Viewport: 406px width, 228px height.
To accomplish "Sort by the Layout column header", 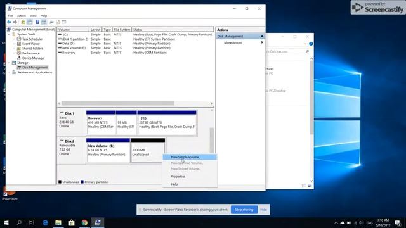I will (x=96, y=30).
